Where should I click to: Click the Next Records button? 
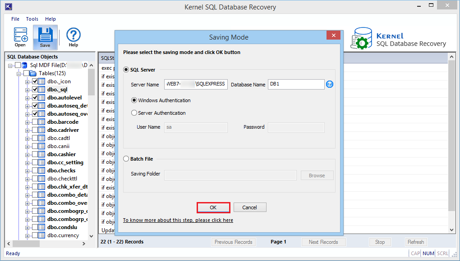(324, 242)
